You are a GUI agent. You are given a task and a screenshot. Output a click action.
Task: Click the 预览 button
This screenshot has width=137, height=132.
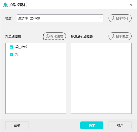(x=17, y=125)
